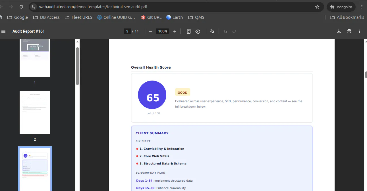
Task: Click the FIX FIRST label
Action: 143,141
